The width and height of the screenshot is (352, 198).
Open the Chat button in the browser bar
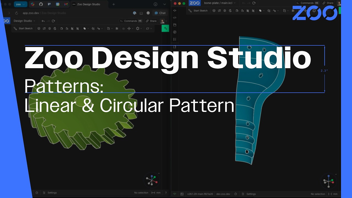tap(160, 13)
